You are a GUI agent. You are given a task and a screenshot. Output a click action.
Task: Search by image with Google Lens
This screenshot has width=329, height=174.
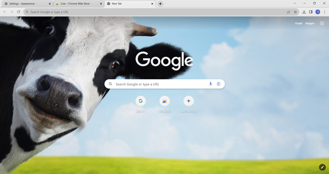[219, 84]
